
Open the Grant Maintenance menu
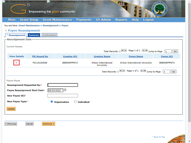pyautogui.click(x=57, y=20)
